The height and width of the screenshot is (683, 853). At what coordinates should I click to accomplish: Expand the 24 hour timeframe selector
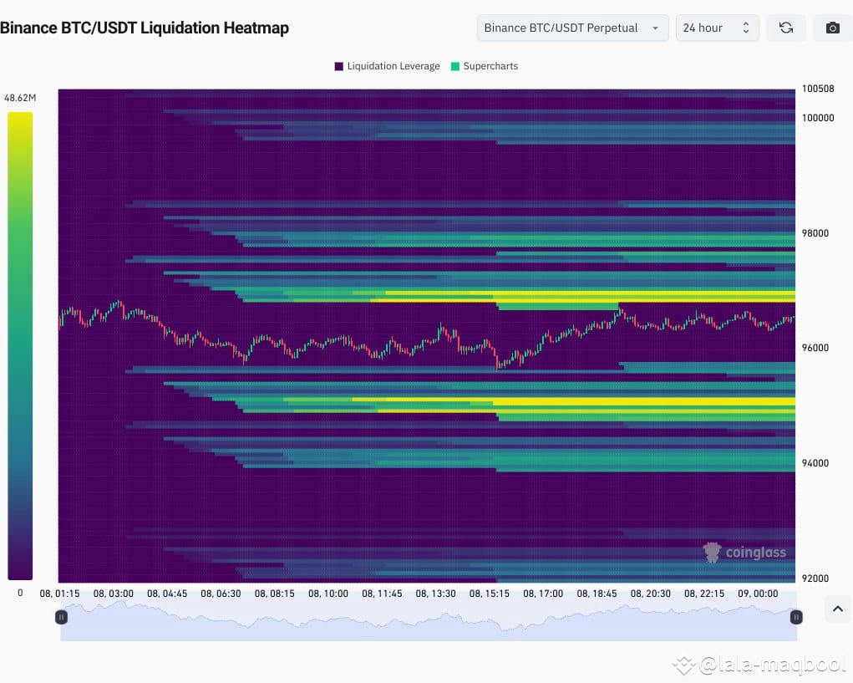pos(717,28)
